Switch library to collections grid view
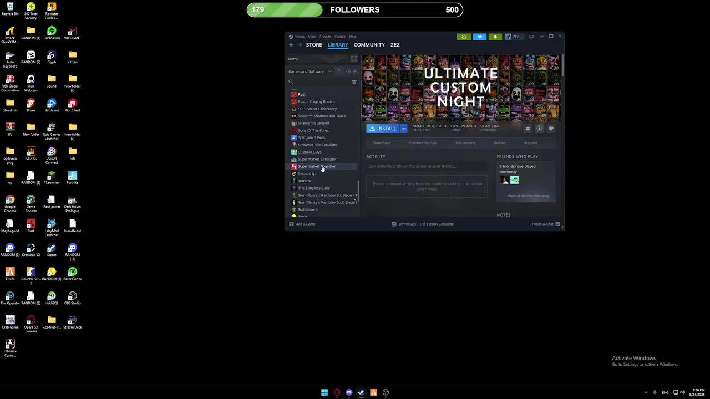Screen dimensions: 710x399 354,59
